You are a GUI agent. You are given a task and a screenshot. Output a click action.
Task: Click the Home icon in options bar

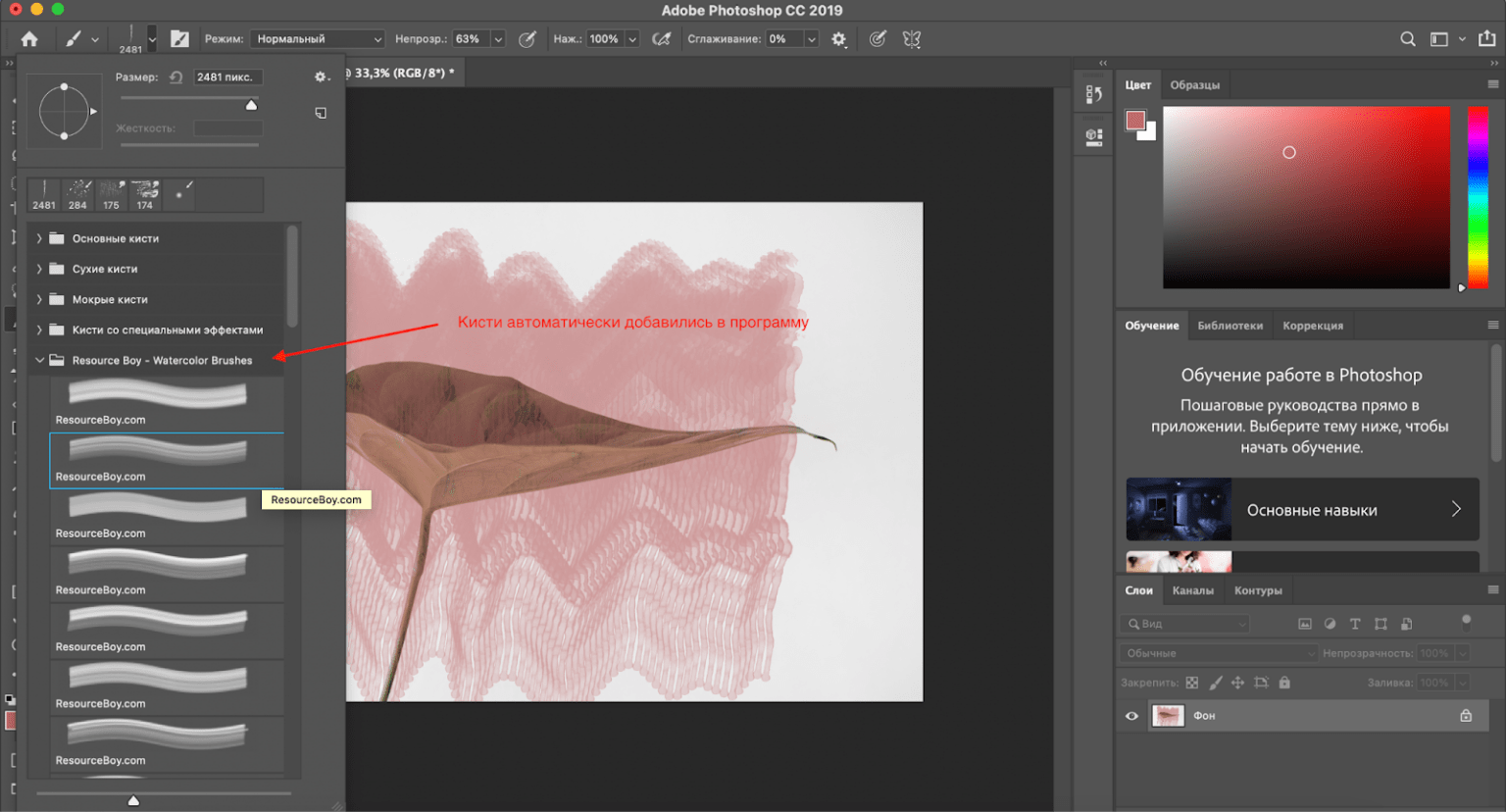coord(29,39)
